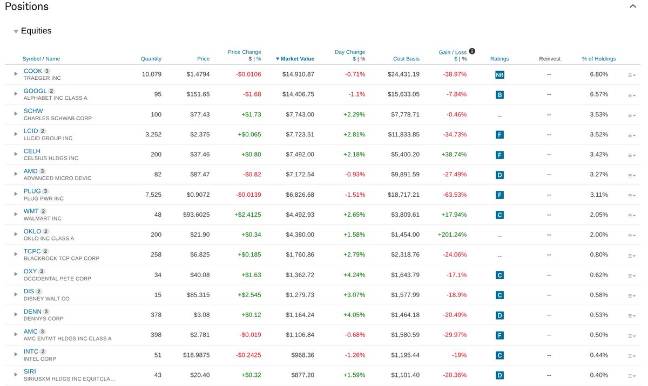Viewport: 648px width, 386px height.
Task: Open the WMT row actions menu
Action: coord(632,215)
